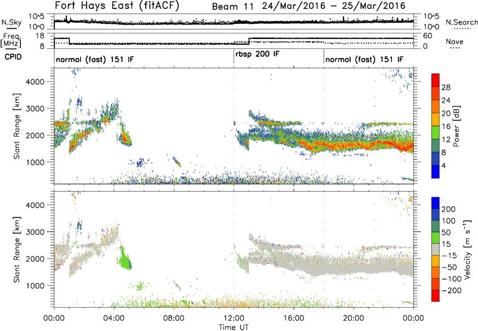Image resolution: width=478 pixels, height=331 pixels.
Task: Click the red top swatch of the Power colorbar
Action: [x=436, y=80]
